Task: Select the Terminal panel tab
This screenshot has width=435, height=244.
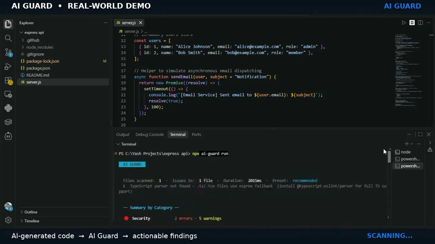Action: pyautogui.click(x=178, y=134)
